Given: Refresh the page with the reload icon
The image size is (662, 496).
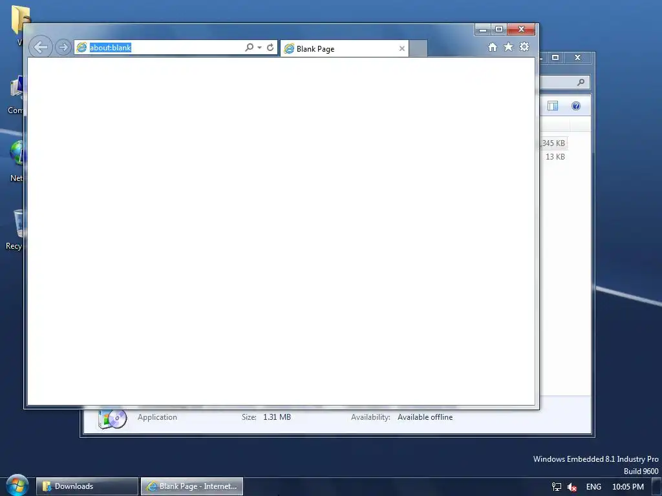Looking at the screenshot, I should pyautogui.click(x=270, y=47).
